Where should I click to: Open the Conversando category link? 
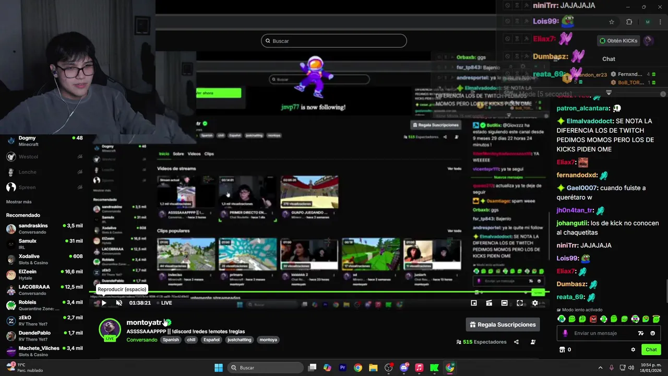pyautogui.click(x=141, y=339)
